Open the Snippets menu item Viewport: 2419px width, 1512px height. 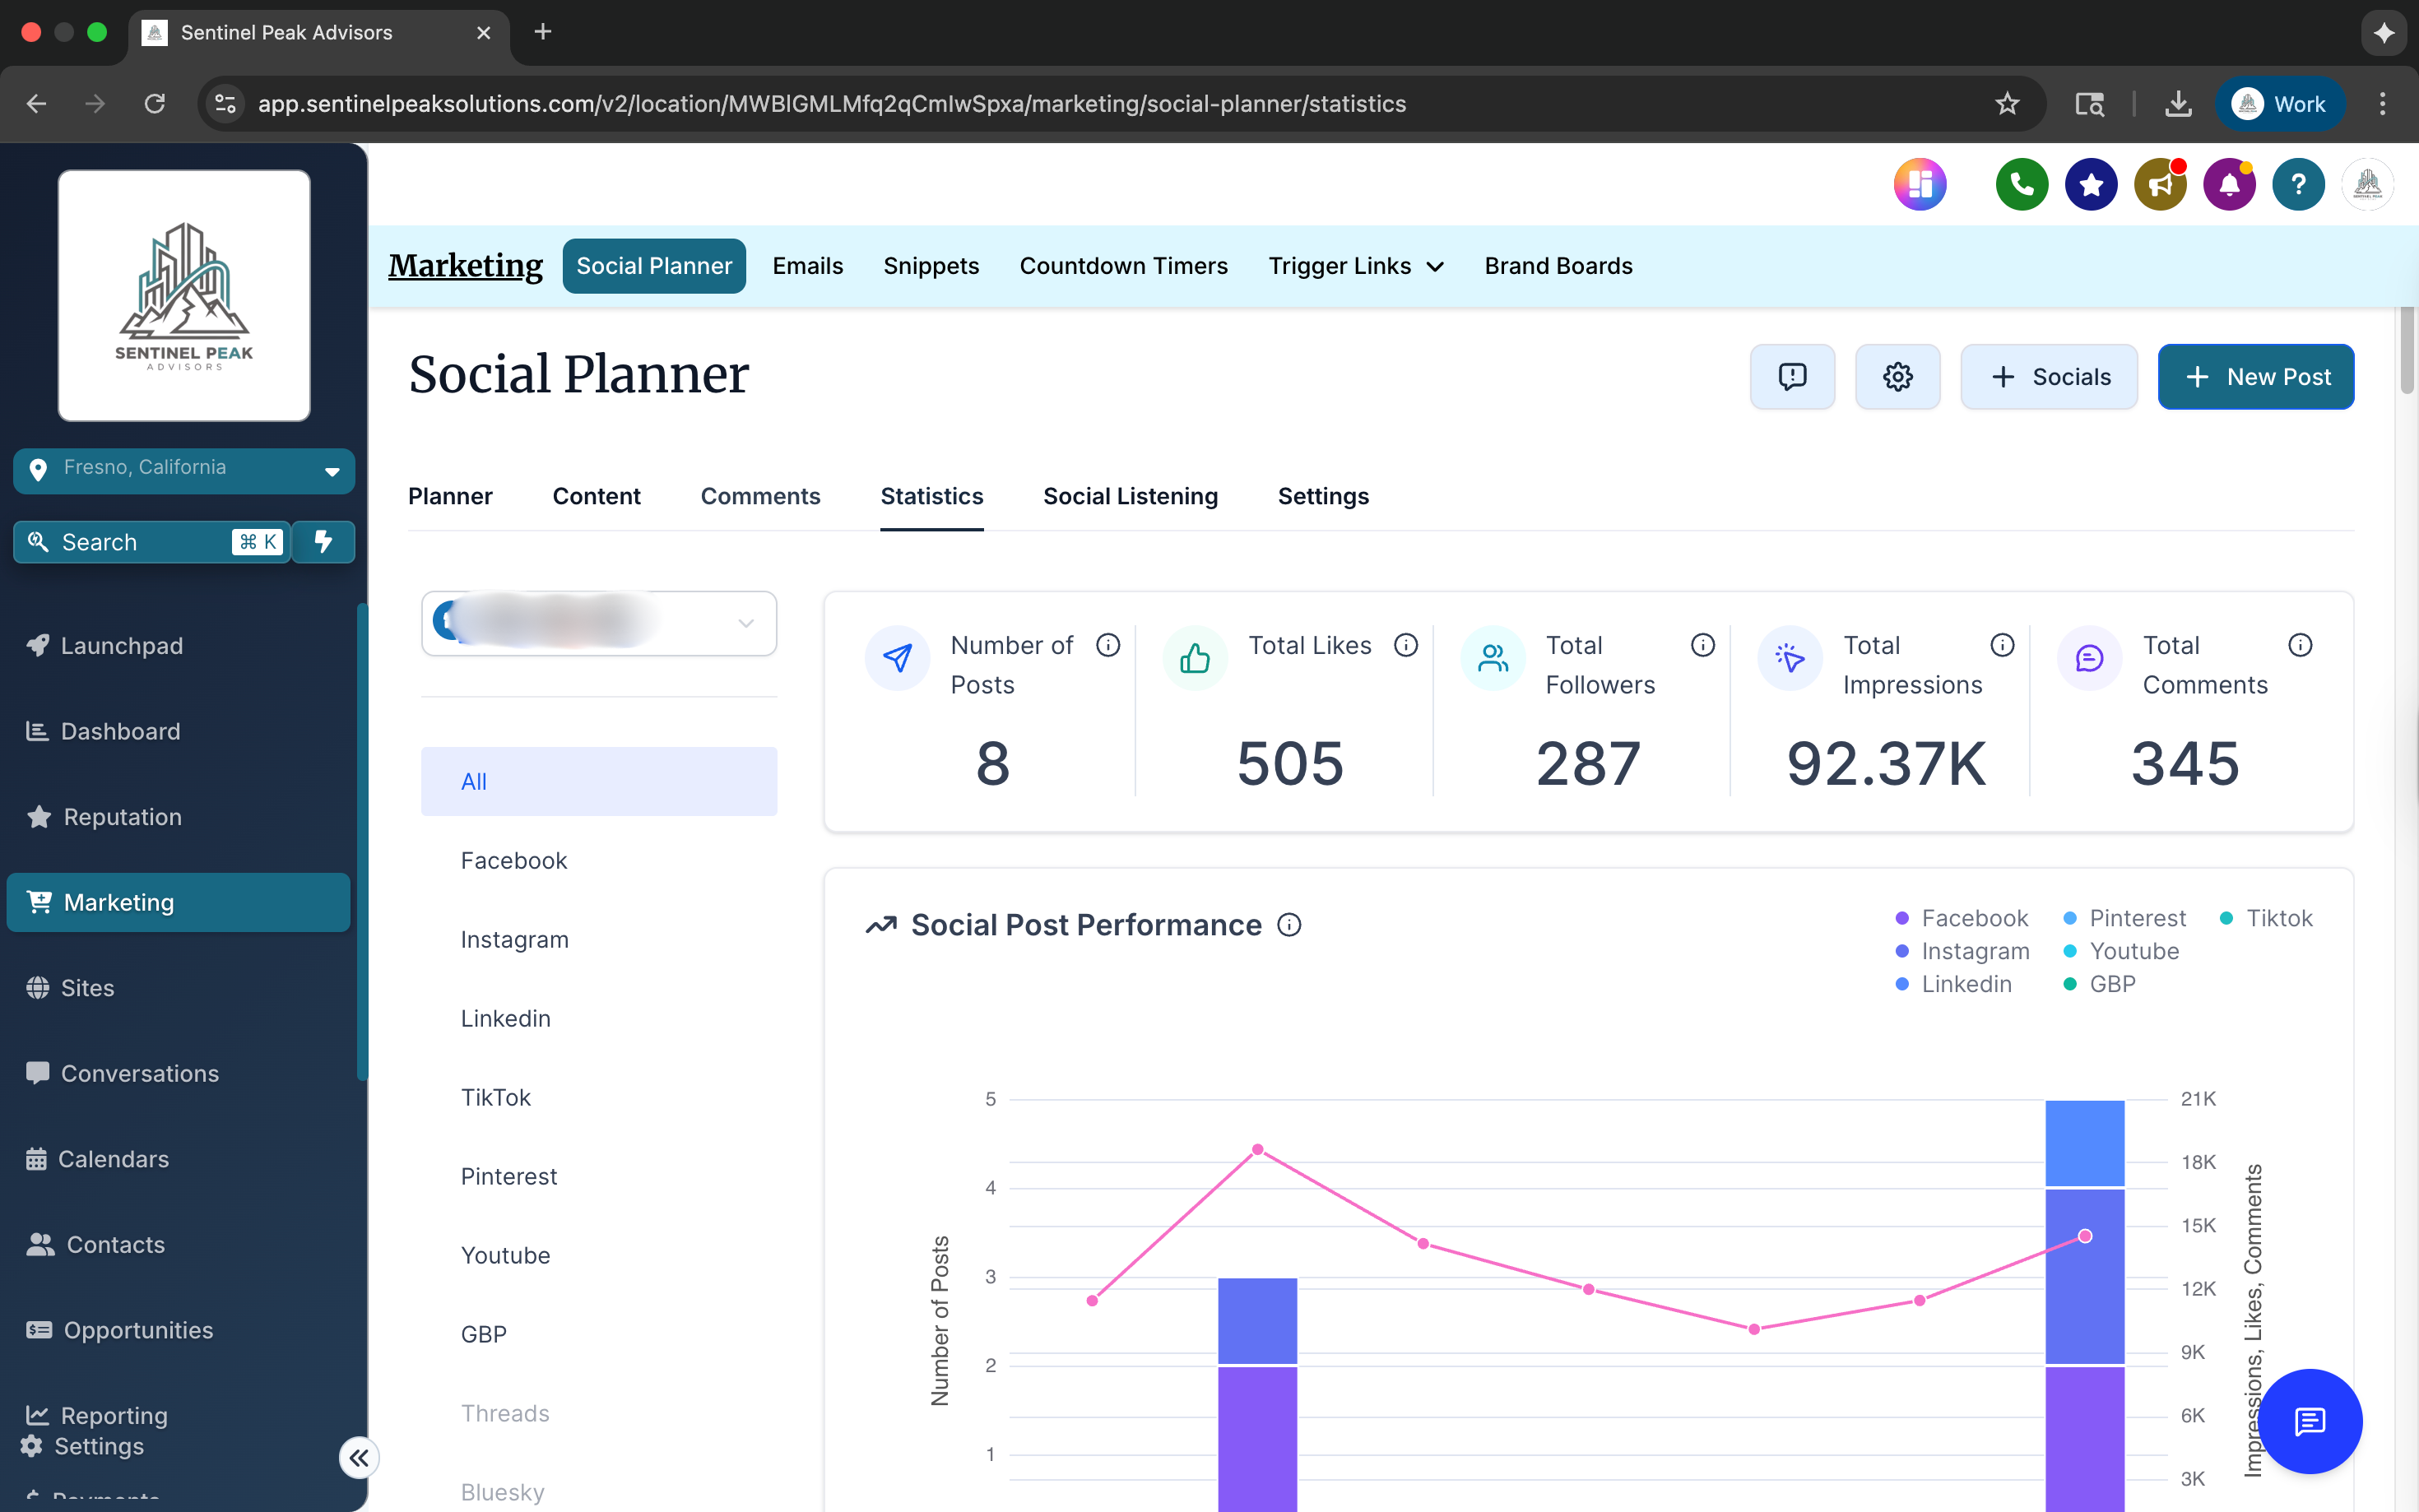click(x=931, y=266)
